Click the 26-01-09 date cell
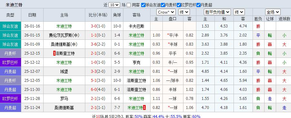The image size is (291, 118). click(x=32, y=44)
